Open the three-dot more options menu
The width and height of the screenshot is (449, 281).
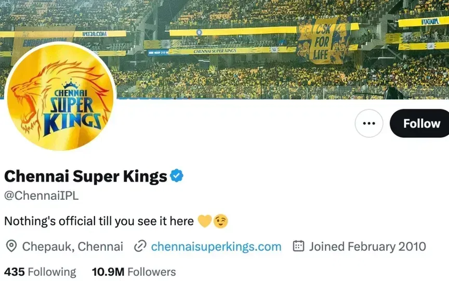369,124
